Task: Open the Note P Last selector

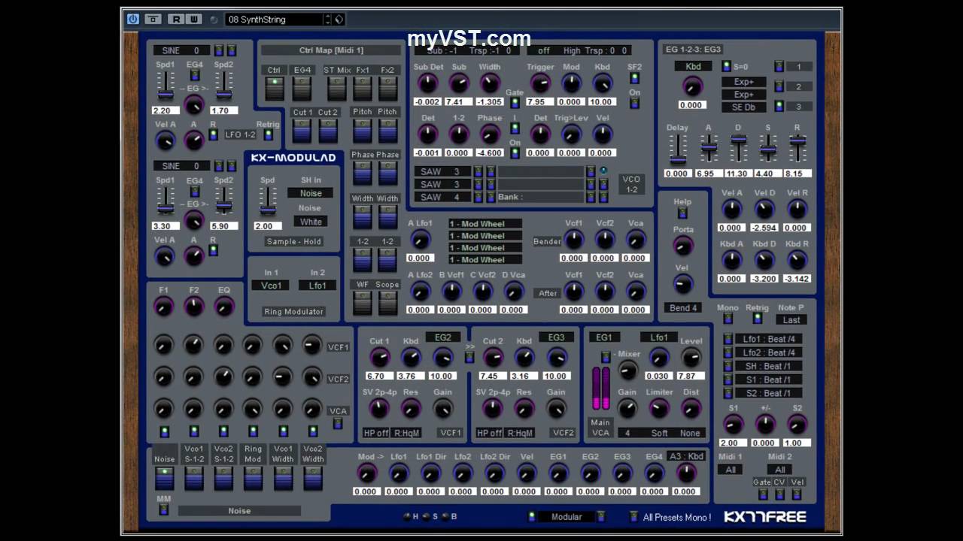Action: (791, 319)
